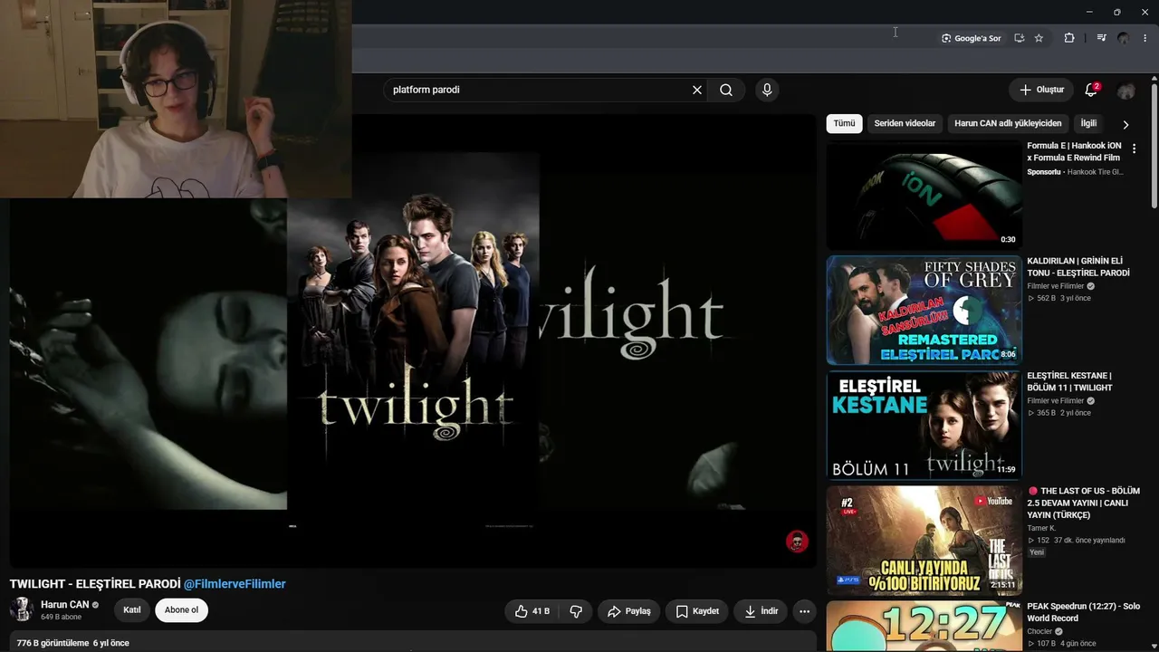Click the TWILIGHT - ELEŞTİREL PARODİ video title
The image size is (1159, 652).
coord(95,584)
